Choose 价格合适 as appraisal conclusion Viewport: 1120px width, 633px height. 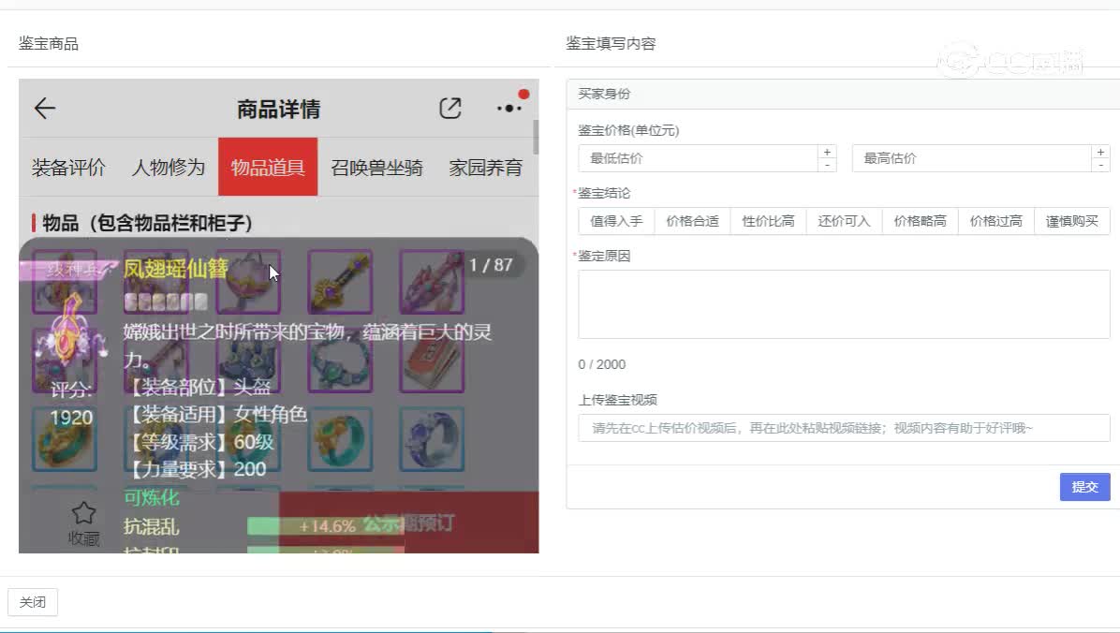point(692,222)
